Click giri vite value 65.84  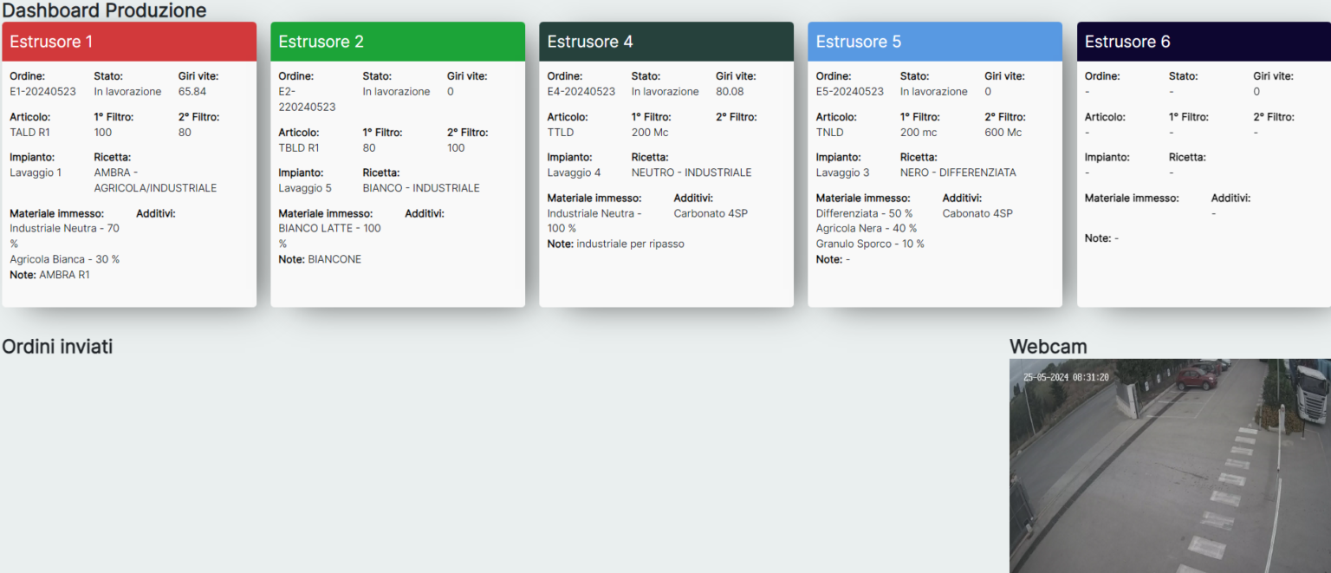point(192,92)
